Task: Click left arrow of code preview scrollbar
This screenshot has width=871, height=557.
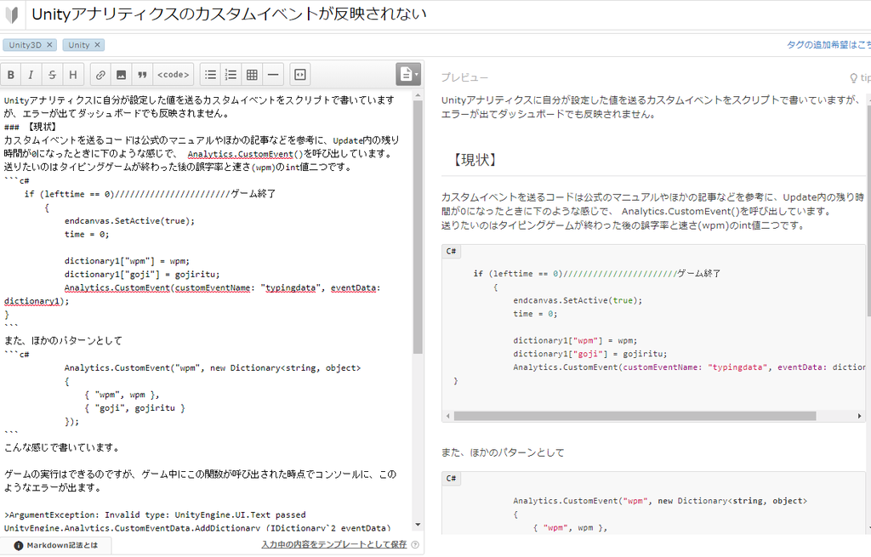Action: click(x=447, y=416)
